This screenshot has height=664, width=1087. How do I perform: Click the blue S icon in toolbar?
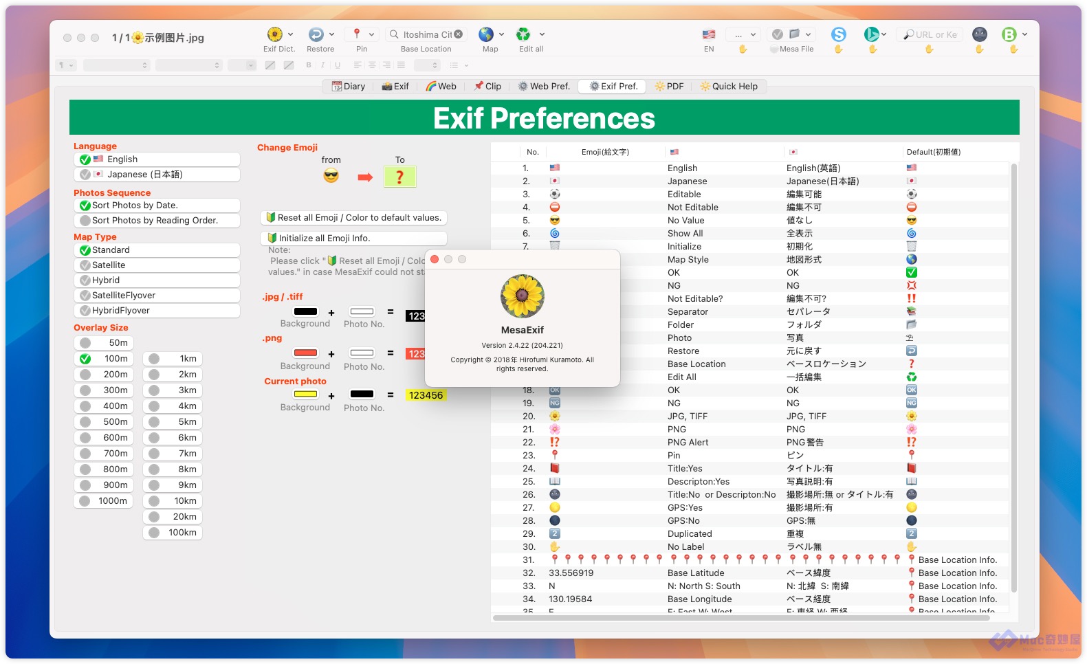tap(838, 34)
